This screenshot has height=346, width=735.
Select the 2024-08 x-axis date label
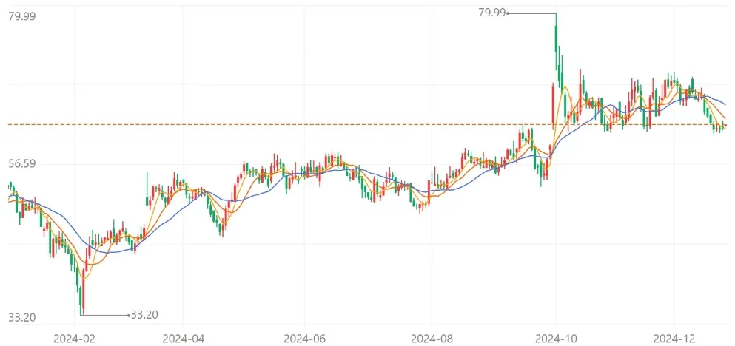tap(432, 337)
